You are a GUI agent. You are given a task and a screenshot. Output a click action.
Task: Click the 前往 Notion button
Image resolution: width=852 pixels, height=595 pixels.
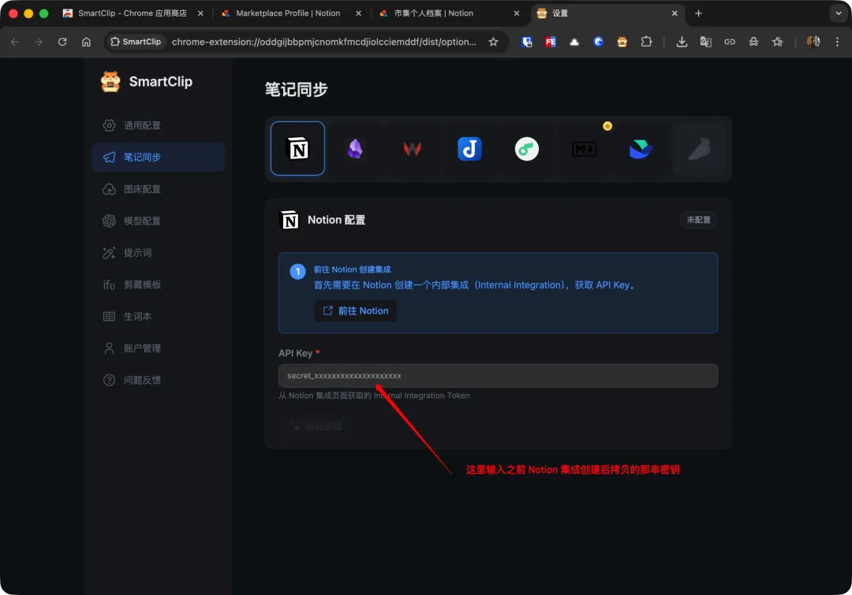point(355,311)
